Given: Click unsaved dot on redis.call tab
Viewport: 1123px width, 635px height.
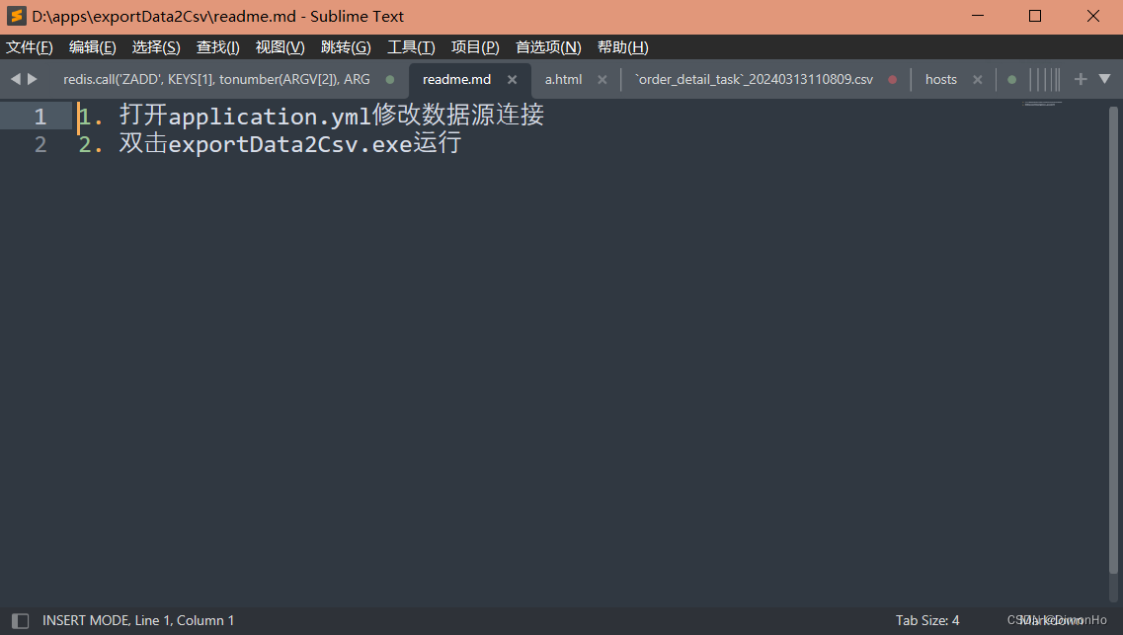Looking at the screenshot, I should coord(390,79).
